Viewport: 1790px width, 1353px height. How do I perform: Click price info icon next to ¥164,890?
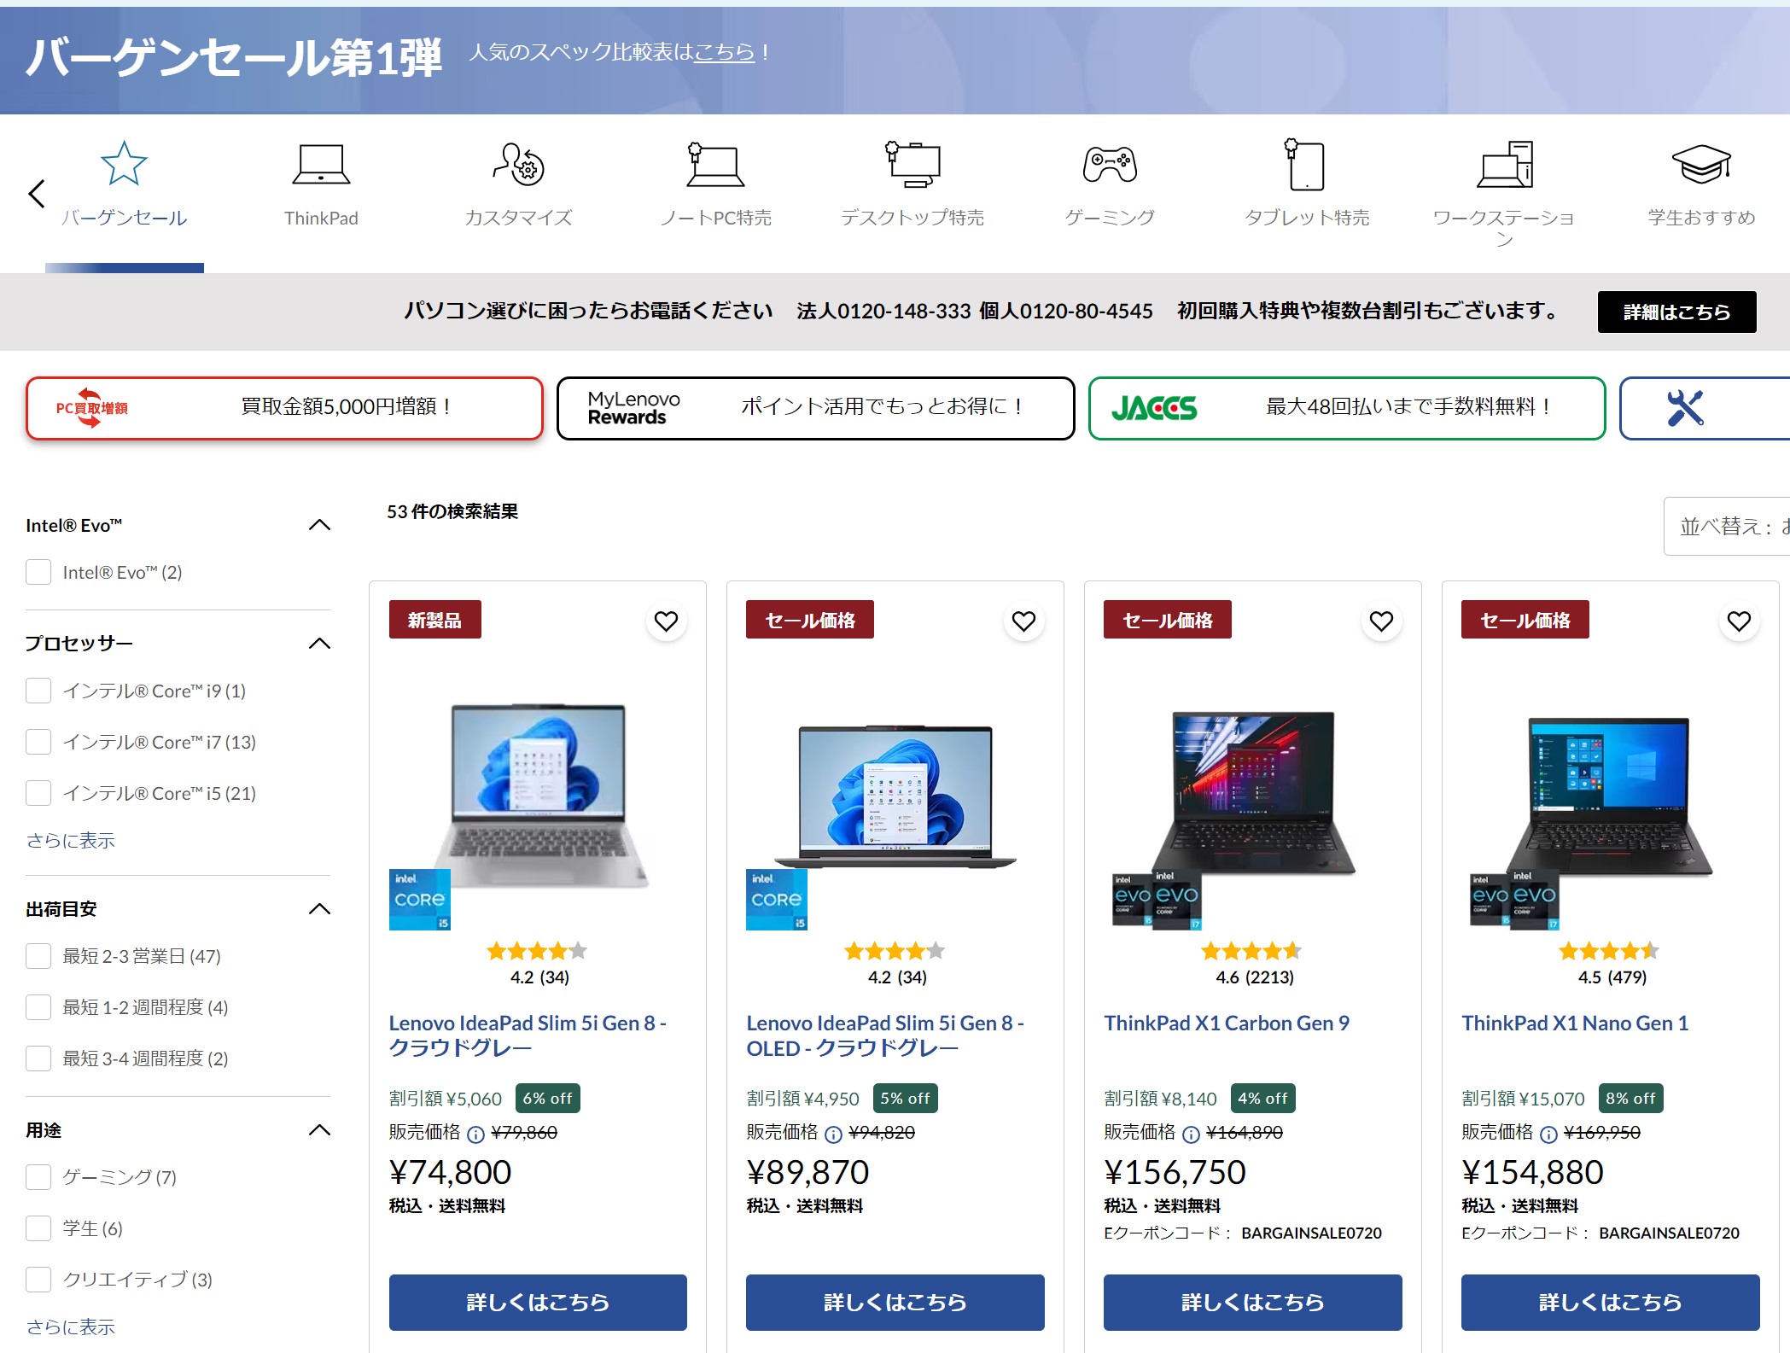click(1191, 1134)
